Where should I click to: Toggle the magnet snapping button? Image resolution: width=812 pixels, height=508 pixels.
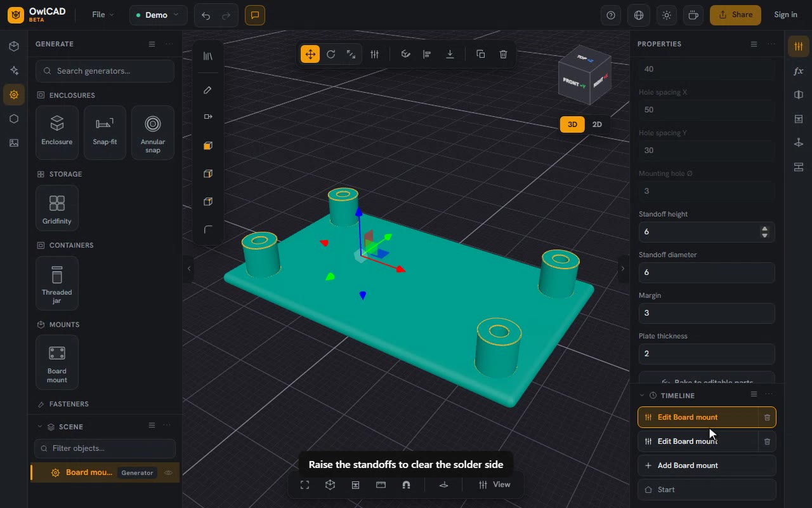(406, 485)
